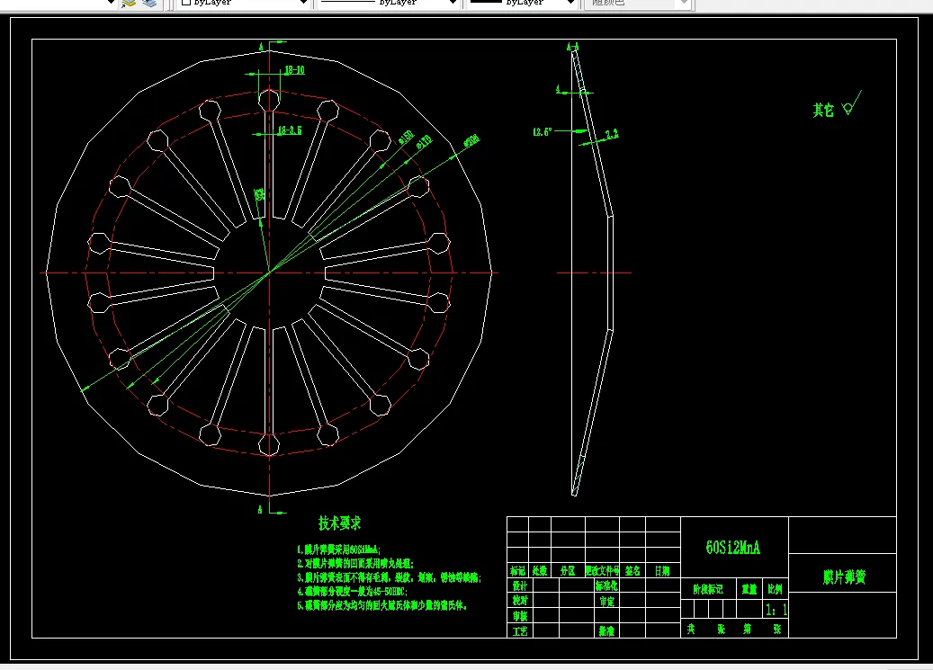The width and height of the screenshot is (933, 670).
Task: Click the 技术要求 heading text
Action: (340, 523)
